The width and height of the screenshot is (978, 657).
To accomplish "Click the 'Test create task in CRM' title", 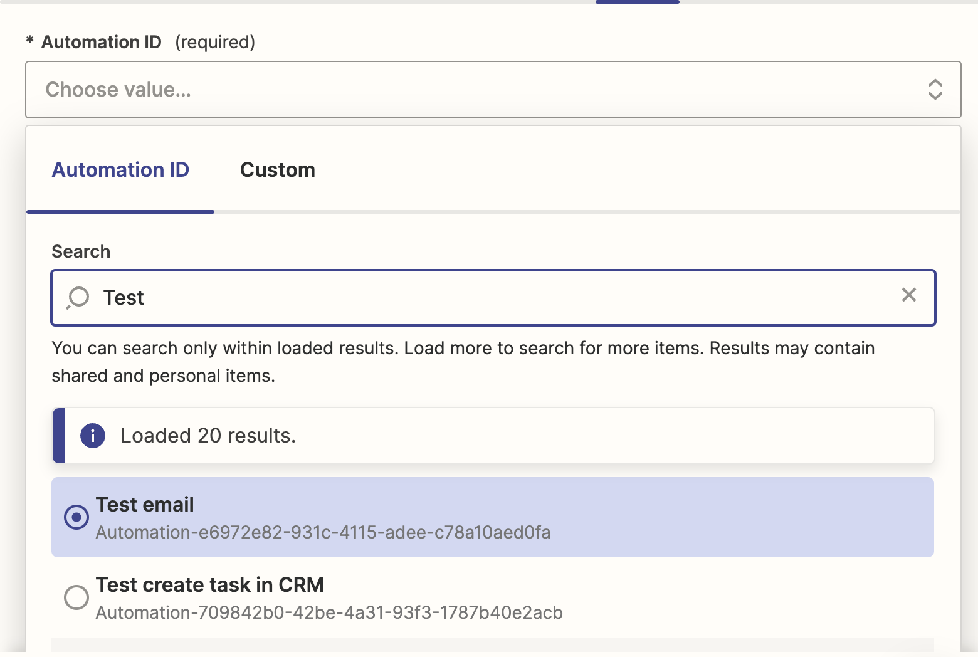I will (x=209, y=585).
